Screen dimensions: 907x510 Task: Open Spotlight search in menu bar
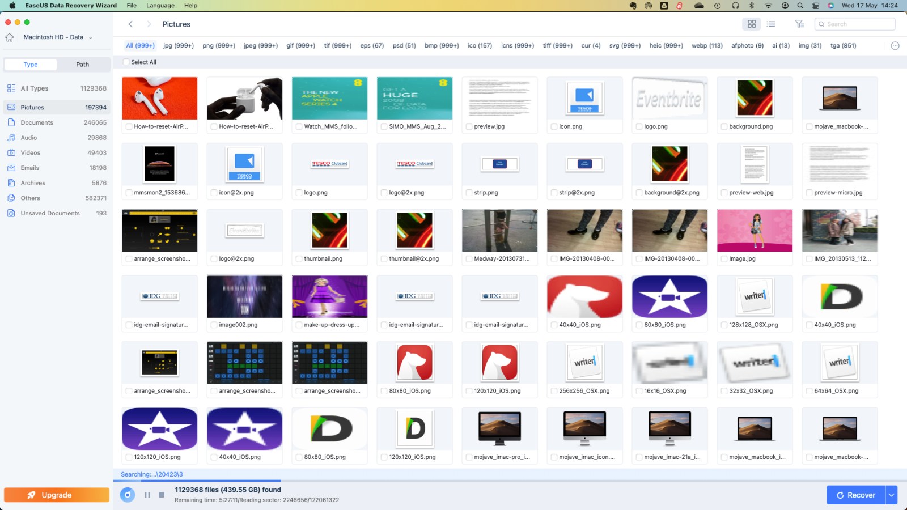pyautogui.click(x=800, y=6)
